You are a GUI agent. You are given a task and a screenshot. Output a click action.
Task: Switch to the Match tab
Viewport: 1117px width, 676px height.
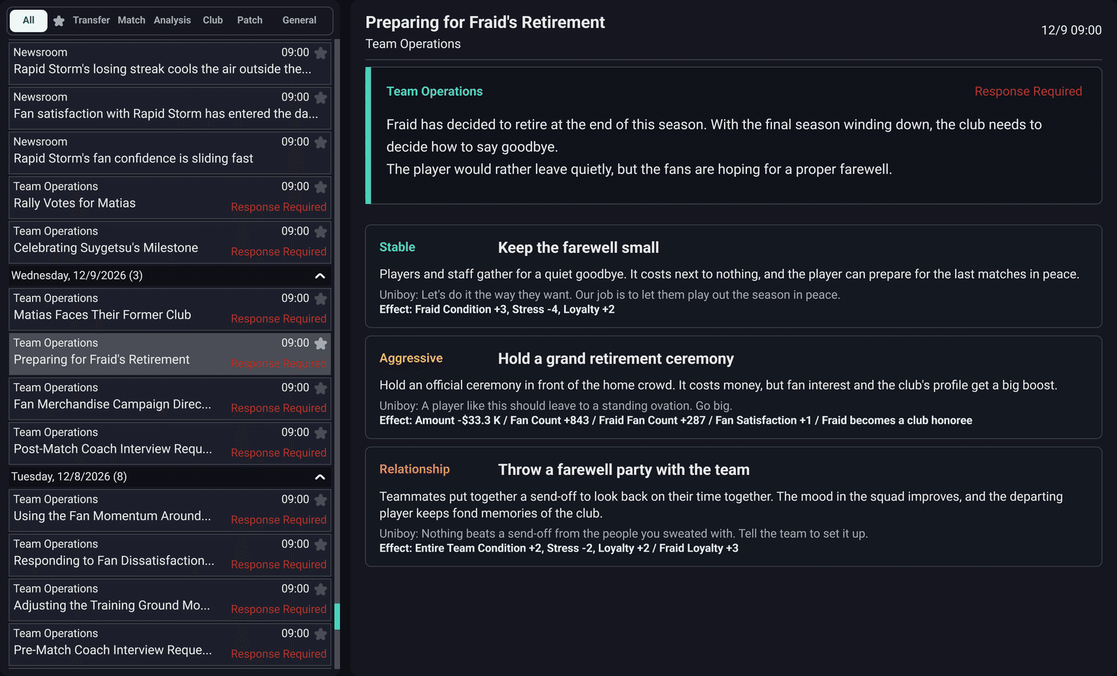[131, 20]
